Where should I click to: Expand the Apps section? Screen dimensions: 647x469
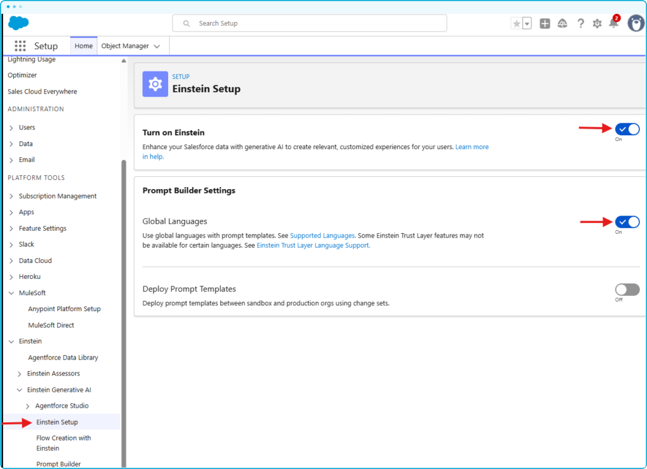[x=11, y=212]
